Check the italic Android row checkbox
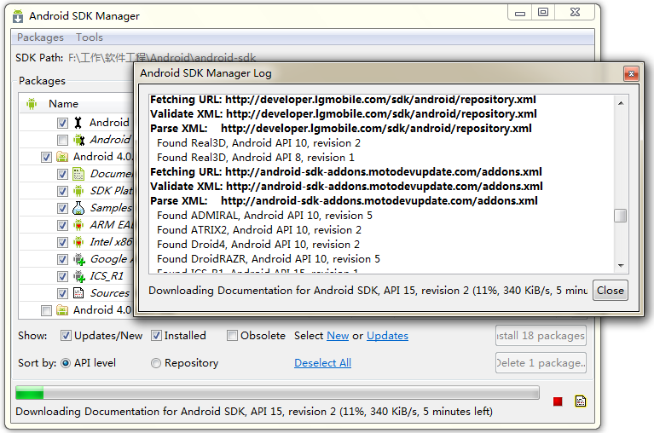 pyautogui.click(x=62, y=140)
